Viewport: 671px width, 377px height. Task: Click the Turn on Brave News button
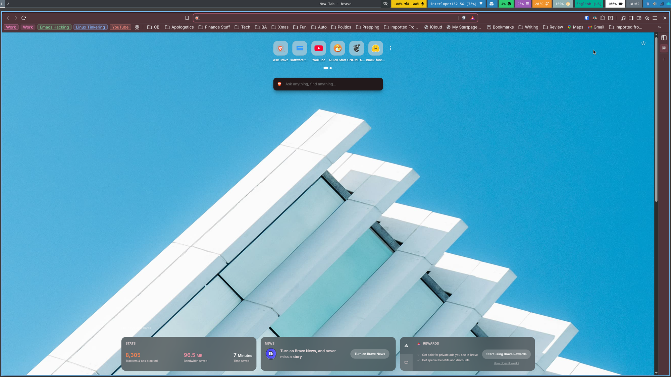tap(369, 354)
